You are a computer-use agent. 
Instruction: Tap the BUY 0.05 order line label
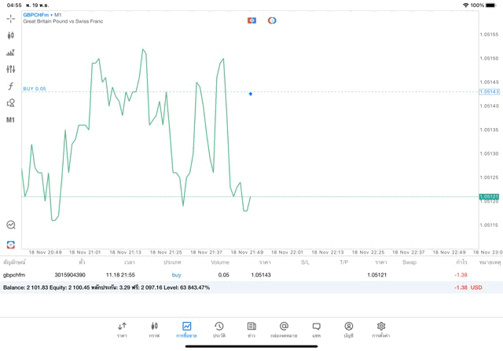click(x=35, y=89)
